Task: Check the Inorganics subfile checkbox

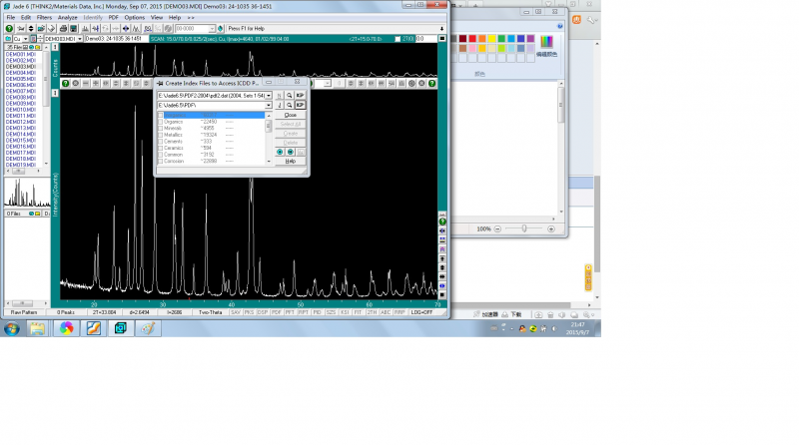Action: 161,115
